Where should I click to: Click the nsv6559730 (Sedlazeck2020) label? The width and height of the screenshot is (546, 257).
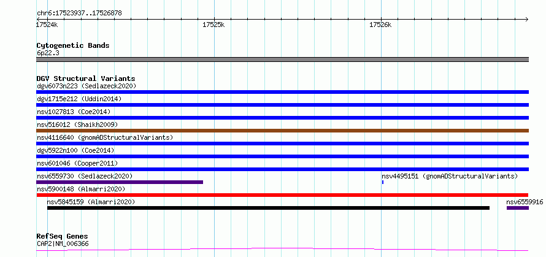click(x=85, y=176)
